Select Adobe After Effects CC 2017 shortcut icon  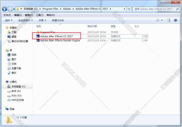click(x=38, y=36)
